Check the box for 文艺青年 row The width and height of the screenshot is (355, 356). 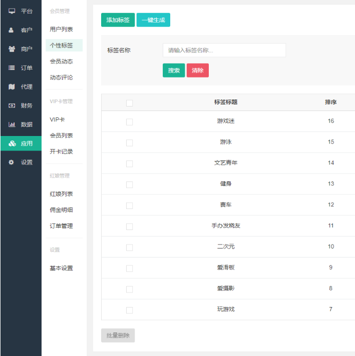tap(129, 163)
